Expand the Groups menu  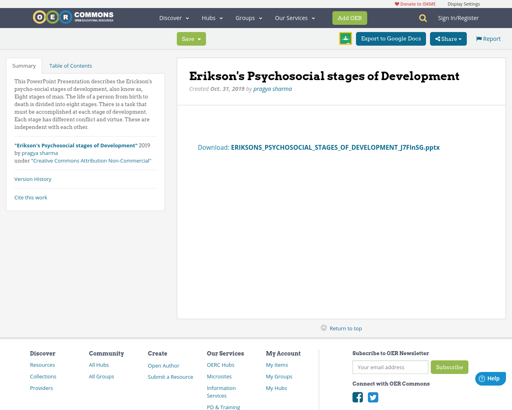pos(249,18)
